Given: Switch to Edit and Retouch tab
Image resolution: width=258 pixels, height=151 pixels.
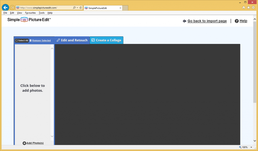Looking at the screenshot, I should (72, 40).
